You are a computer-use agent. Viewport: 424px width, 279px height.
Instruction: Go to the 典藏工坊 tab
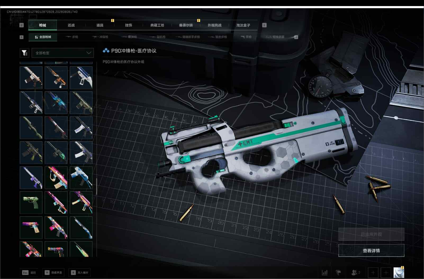tap(157, 25)
